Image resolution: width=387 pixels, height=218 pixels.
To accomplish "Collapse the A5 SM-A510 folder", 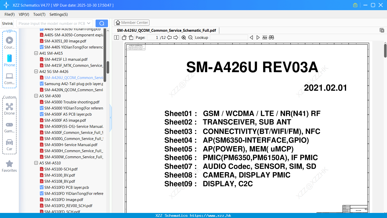I will pos(36,163).
